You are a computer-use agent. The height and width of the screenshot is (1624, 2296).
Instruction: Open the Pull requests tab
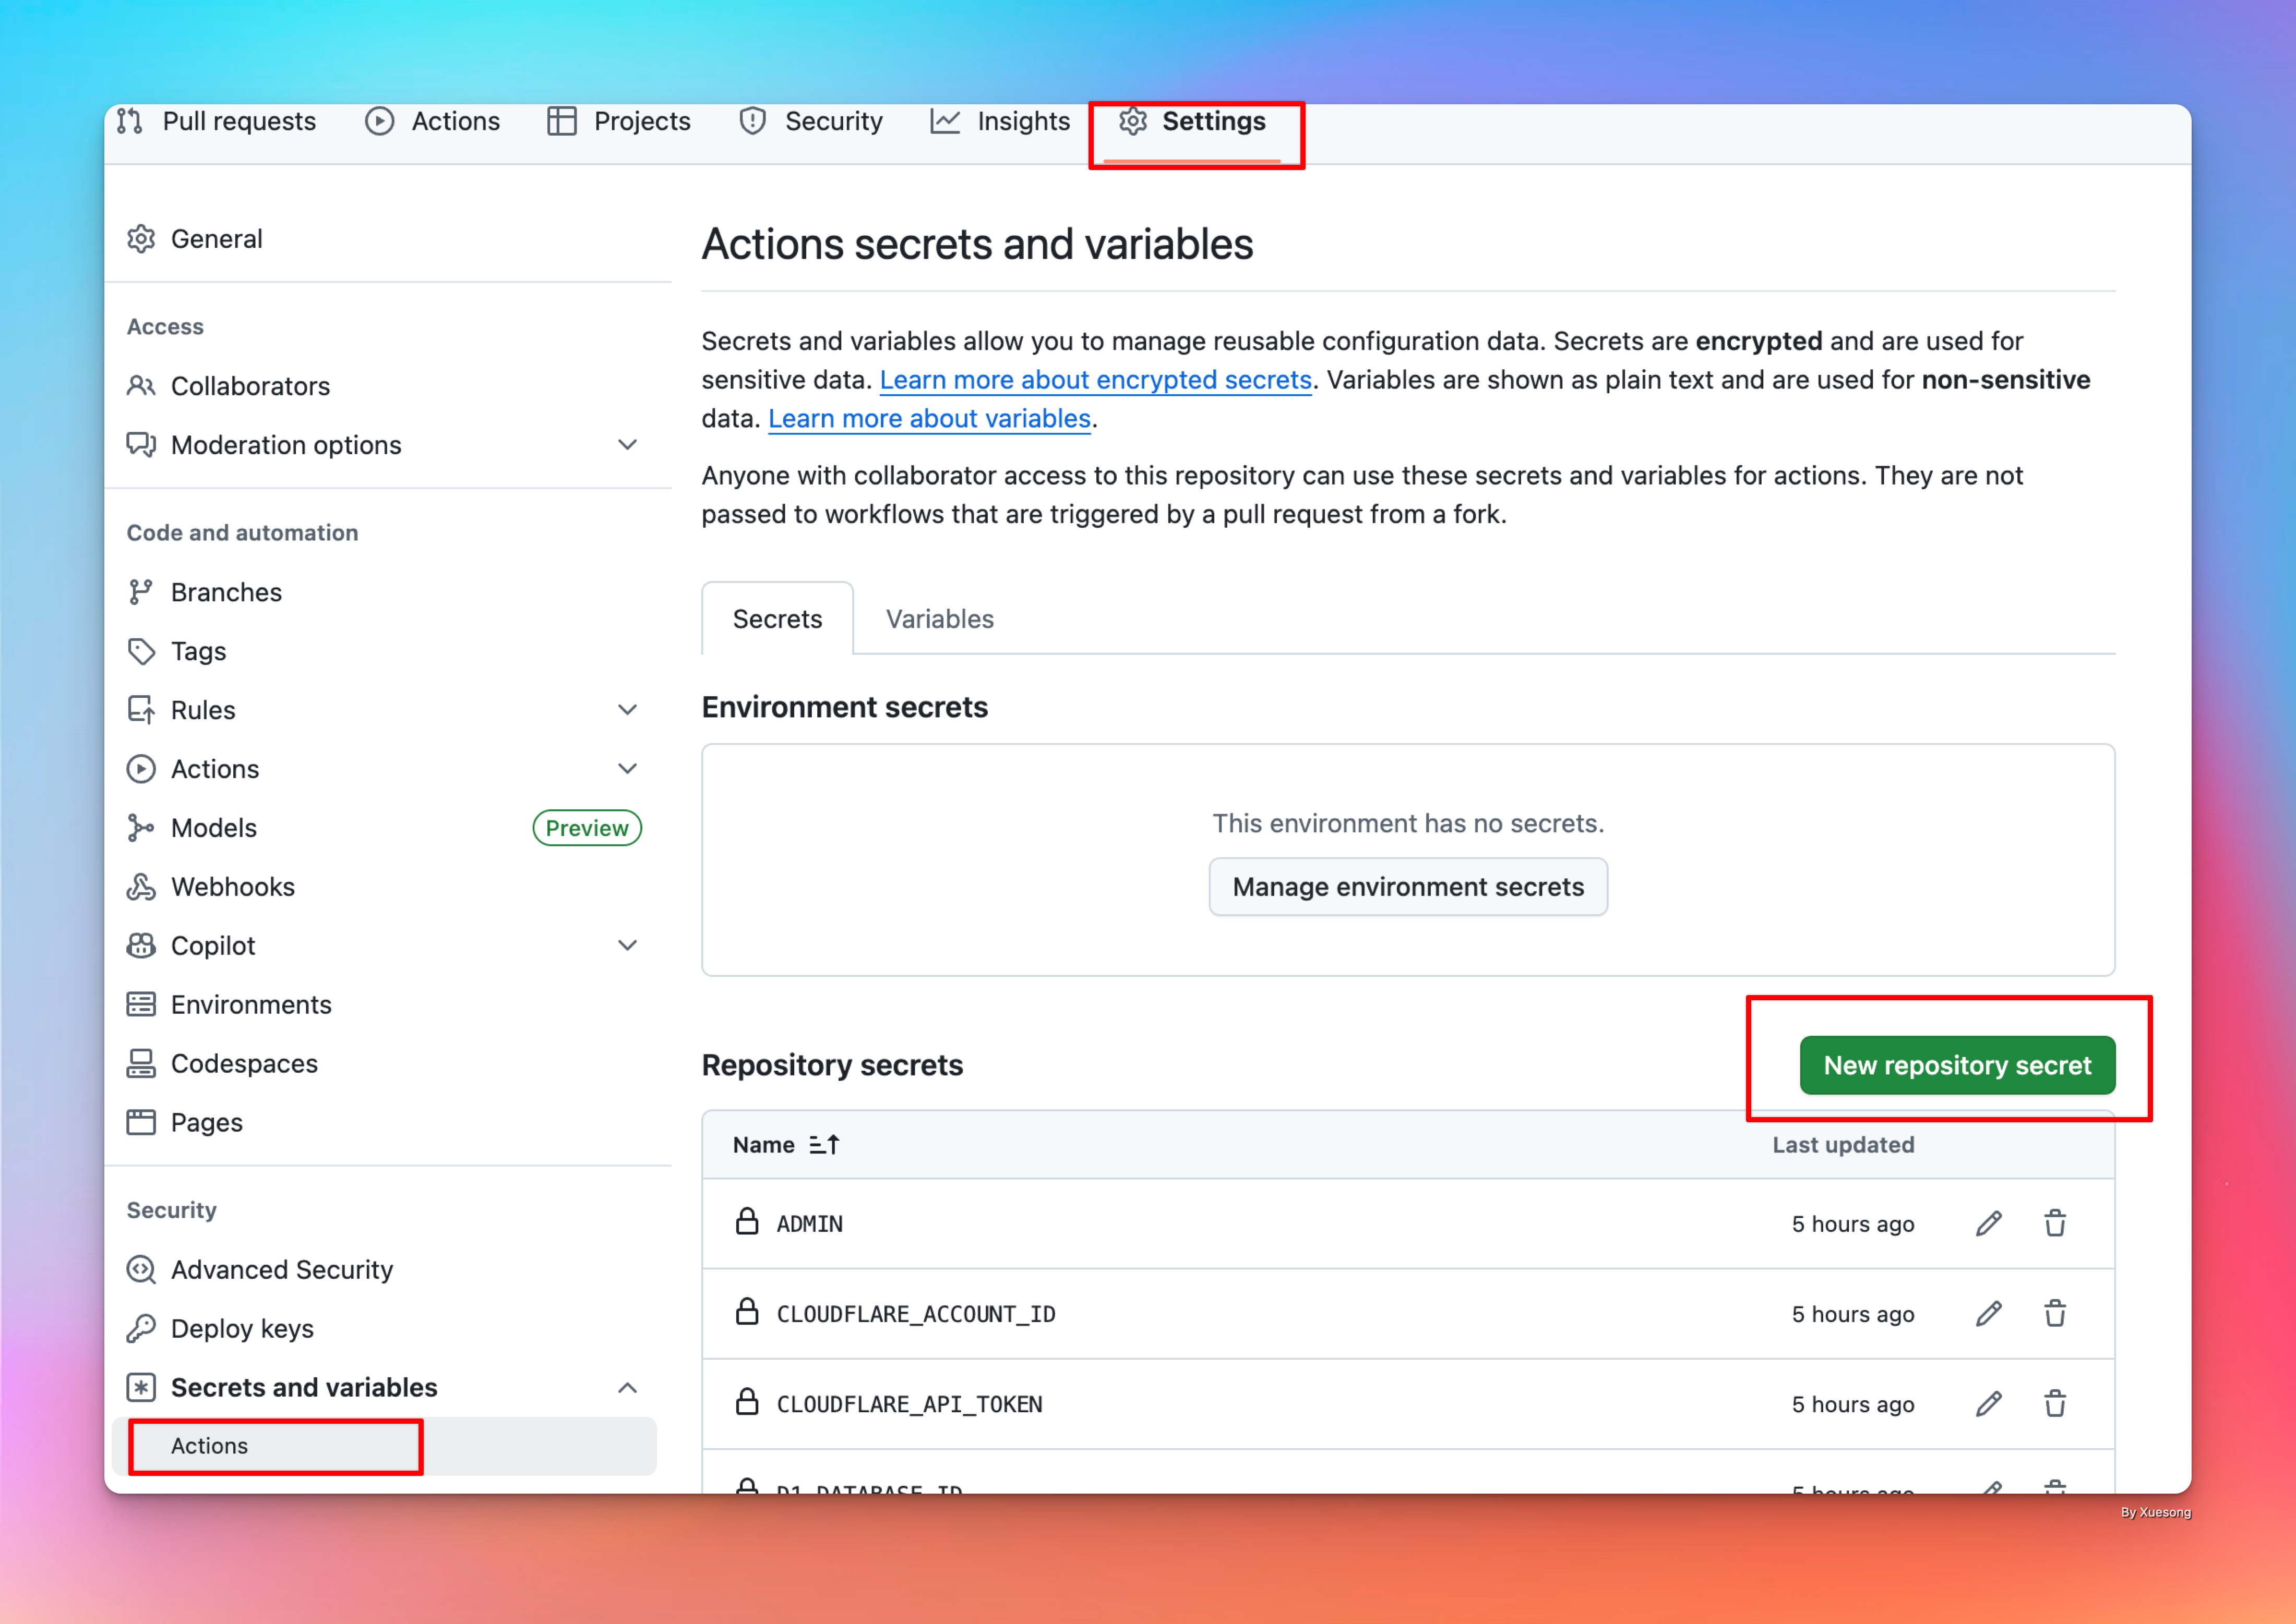(216, 121)
